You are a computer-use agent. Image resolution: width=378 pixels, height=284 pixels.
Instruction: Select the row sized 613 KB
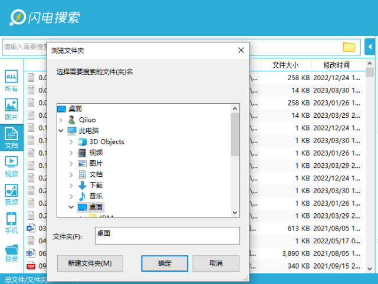pyautogui.click(x=193, y=228)
